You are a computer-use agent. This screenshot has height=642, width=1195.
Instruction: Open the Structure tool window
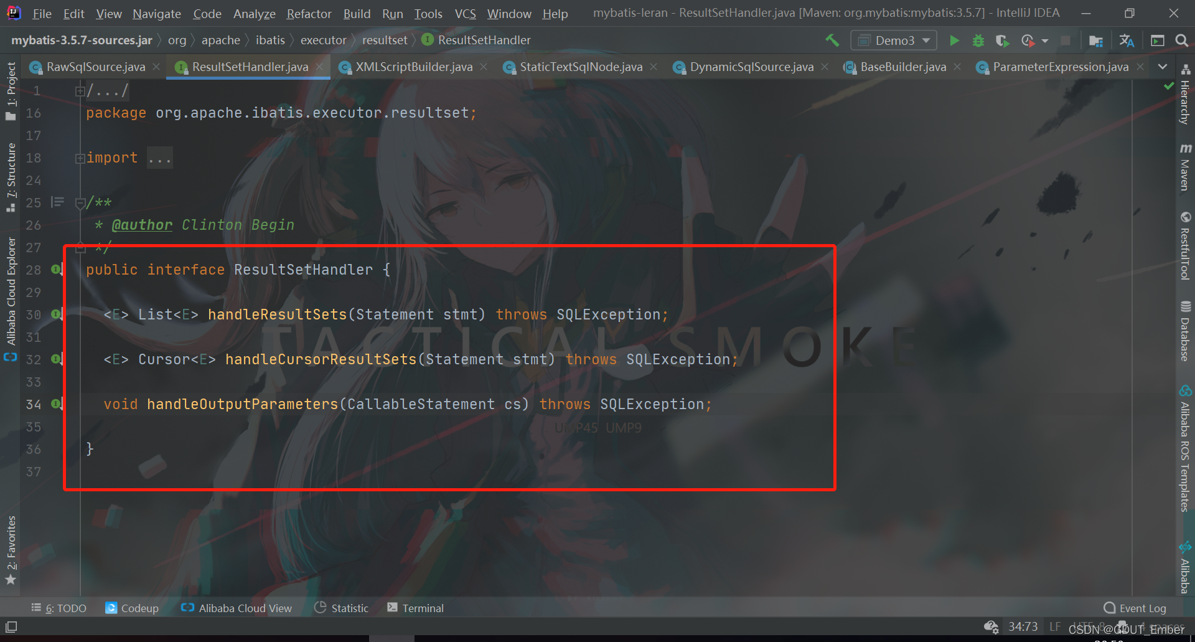[x=11, y=177]
